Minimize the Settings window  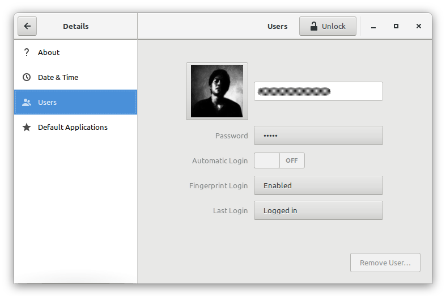[x=373, y=26]
